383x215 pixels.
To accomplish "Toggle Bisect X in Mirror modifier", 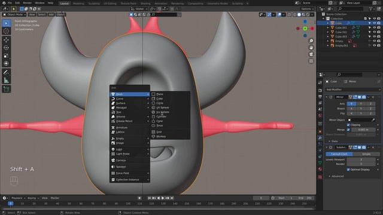I will [x=351, y=109].
